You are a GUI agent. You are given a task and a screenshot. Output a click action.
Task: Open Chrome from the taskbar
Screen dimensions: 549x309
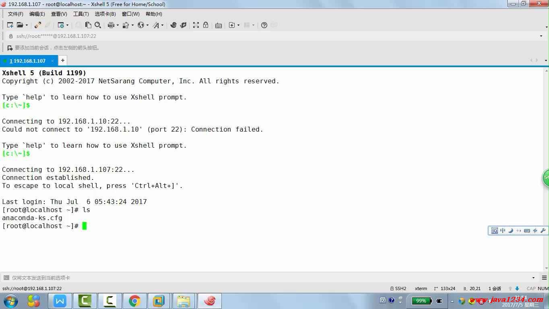[x=134, y=301]
